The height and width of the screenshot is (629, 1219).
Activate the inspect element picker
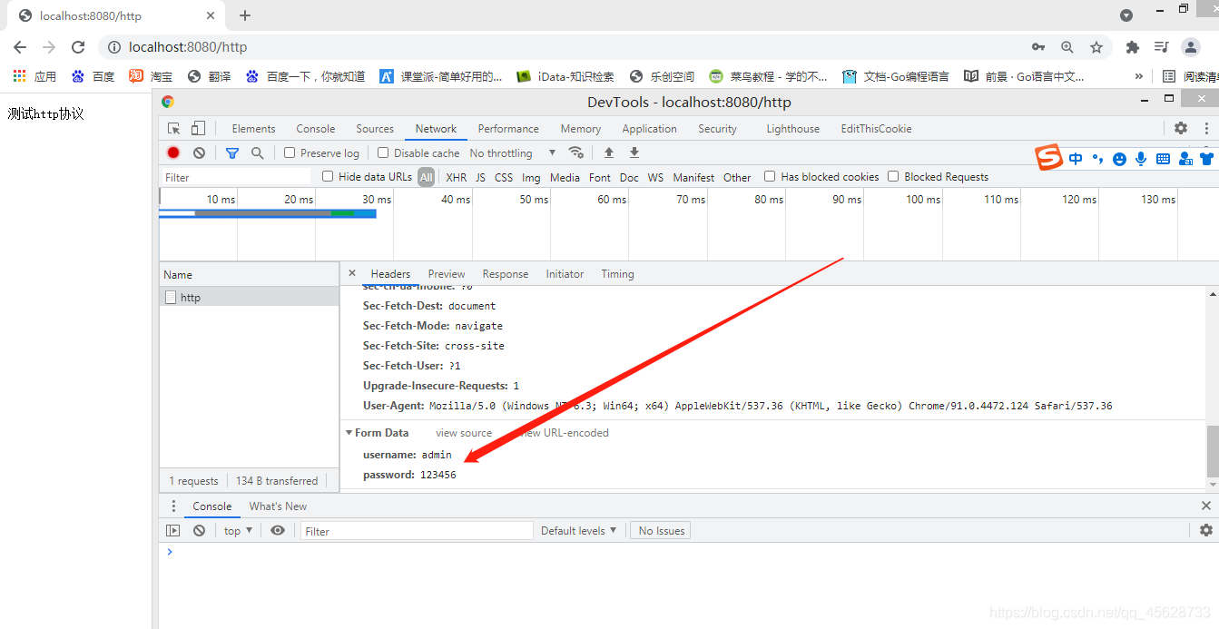174,128
